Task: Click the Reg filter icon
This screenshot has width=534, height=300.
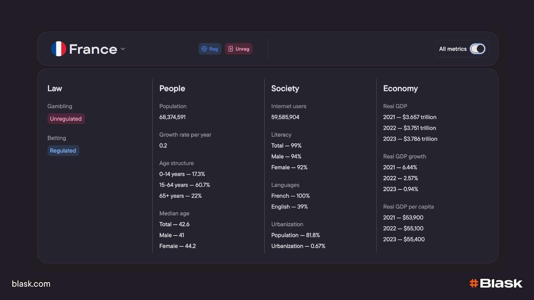Action: pos(204,49)
